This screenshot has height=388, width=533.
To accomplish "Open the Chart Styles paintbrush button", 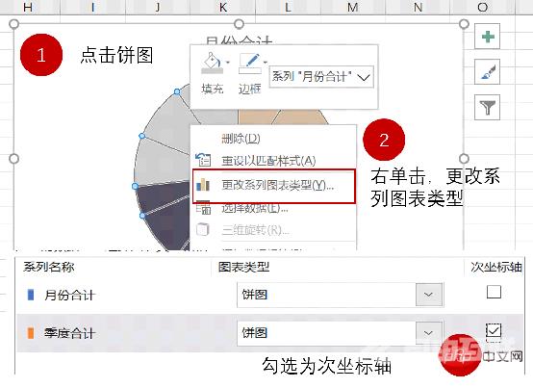I will pyautogui.click(x=488, y=72).
